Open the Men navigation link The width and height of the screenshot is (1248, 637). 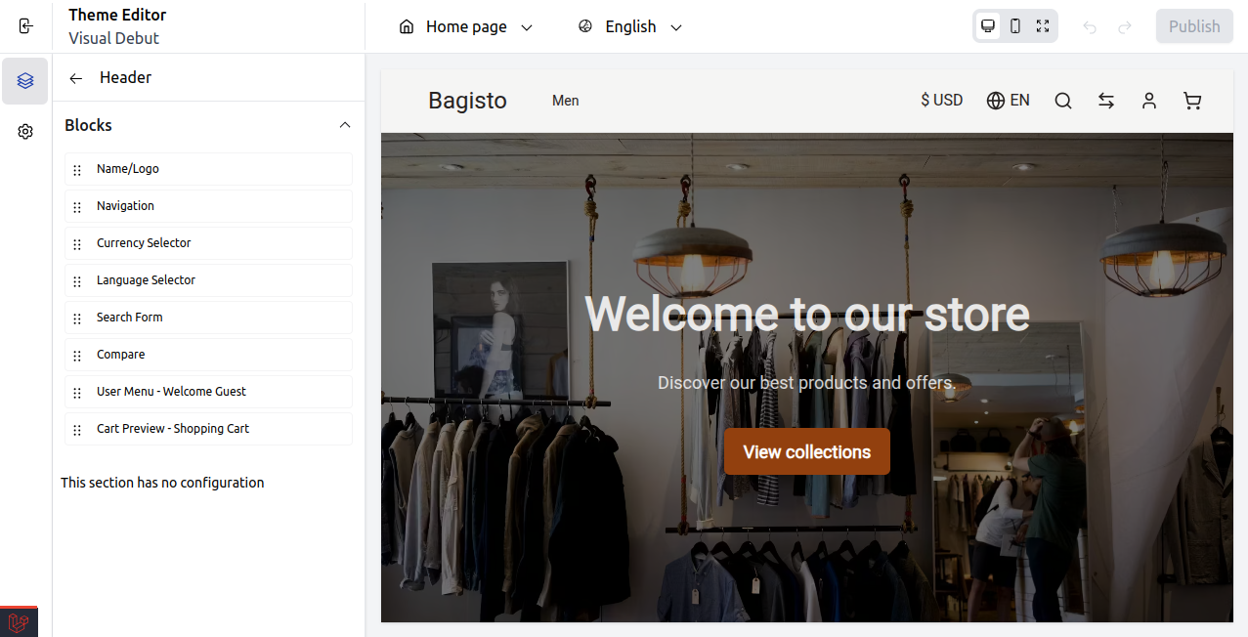pyautogui.click(x=565, y=101)
